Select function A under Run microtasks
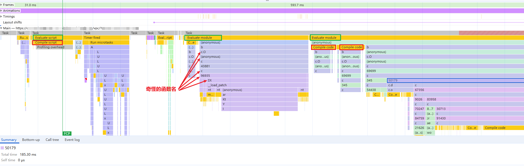The image size is (524, 166). tap(109, 47)
